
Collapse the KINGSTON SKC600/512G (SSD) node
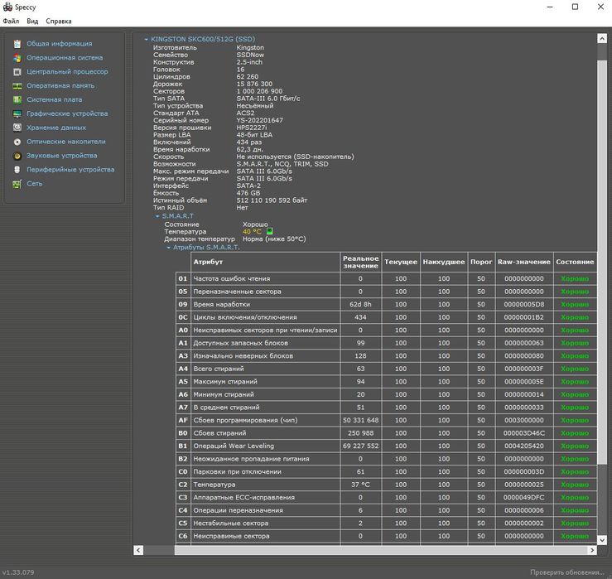(146, 39)
